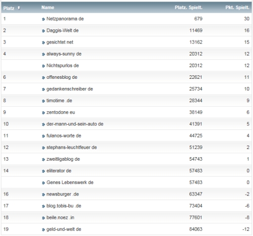
Task: Open the geld-und-welt de link
Action: pos(64,229)
